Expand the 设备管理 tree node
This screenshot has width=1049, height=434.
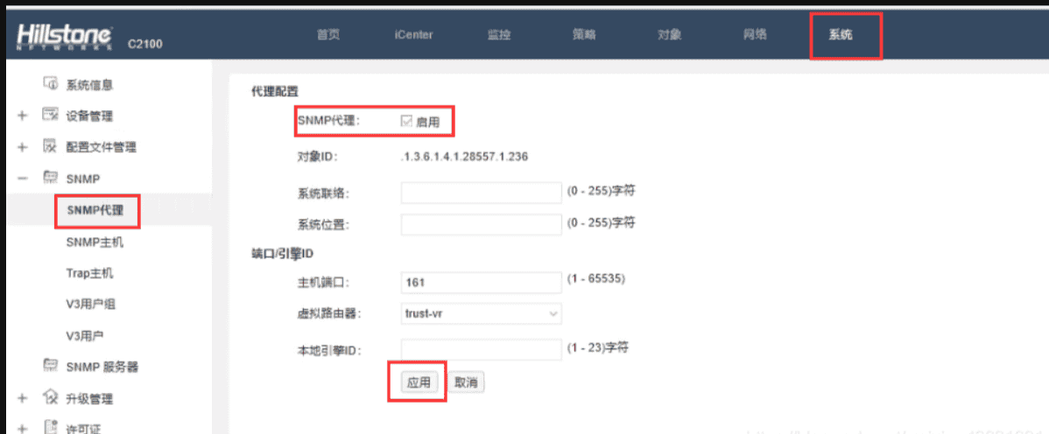(x=22, y=115)
